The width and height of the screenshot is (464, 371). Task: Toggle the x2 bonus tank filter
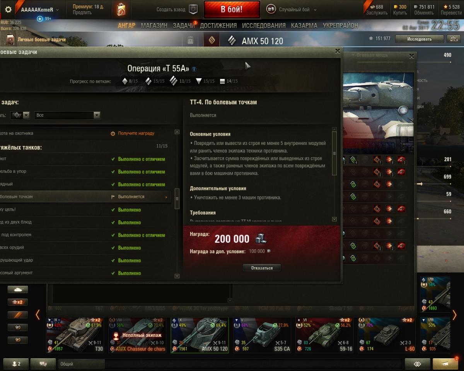18,302
